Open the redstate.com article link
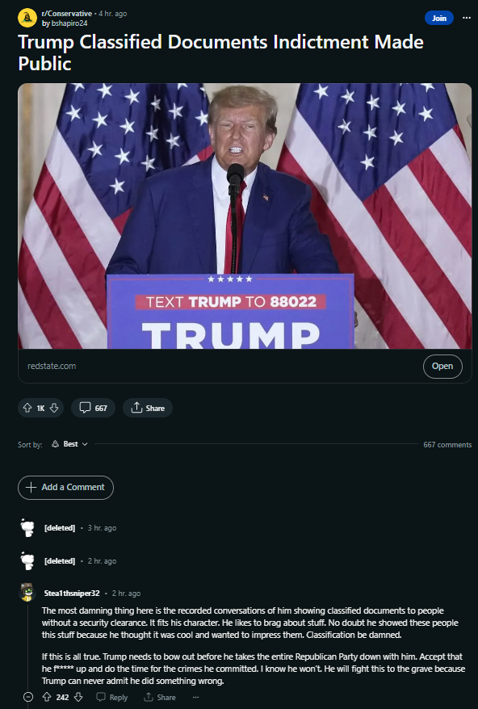478x709 pixels. (x=442, y=367)
